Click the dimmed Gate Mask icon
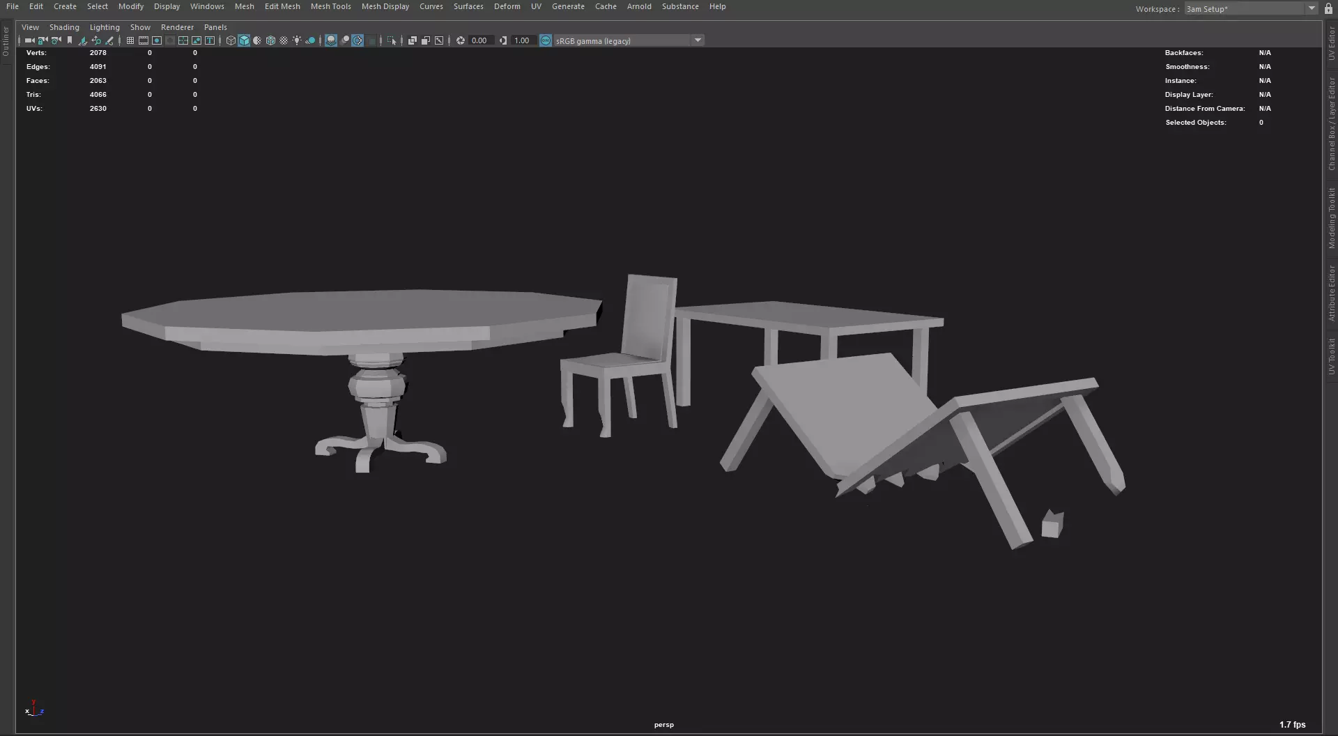The height and width of the screenshot is (736, 1338). click(170, 40)
